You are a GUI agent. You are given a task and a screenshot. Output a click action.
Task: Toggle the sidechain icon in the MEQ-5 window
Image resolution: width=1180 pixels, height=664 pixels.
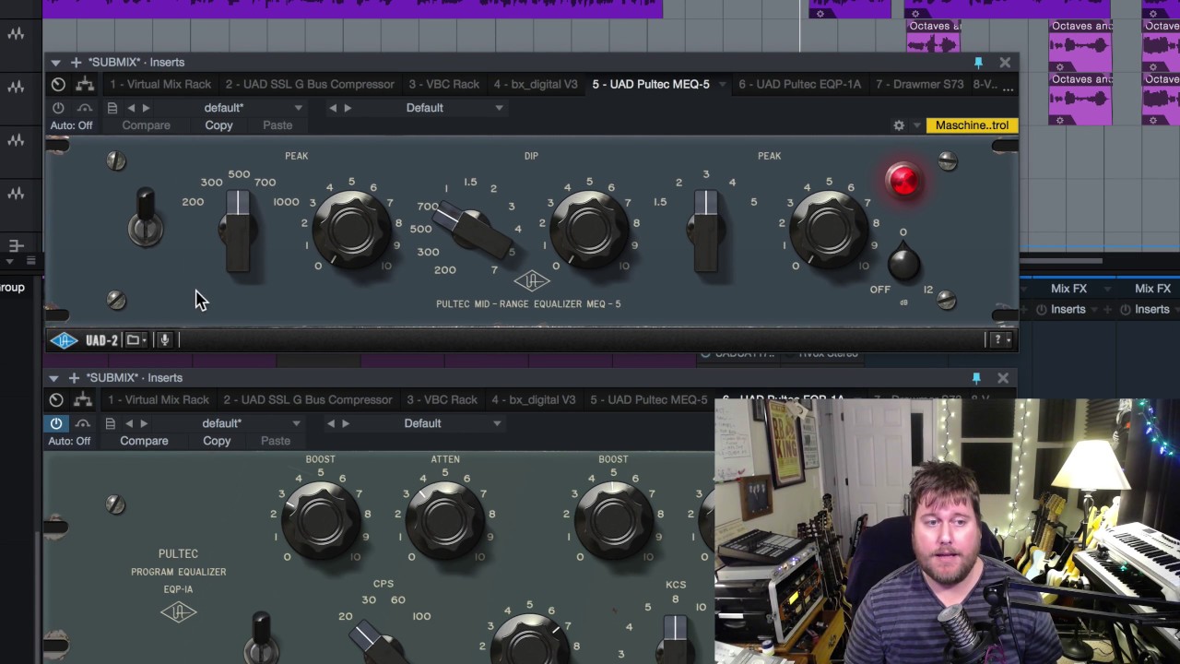[x=85, y=108]
